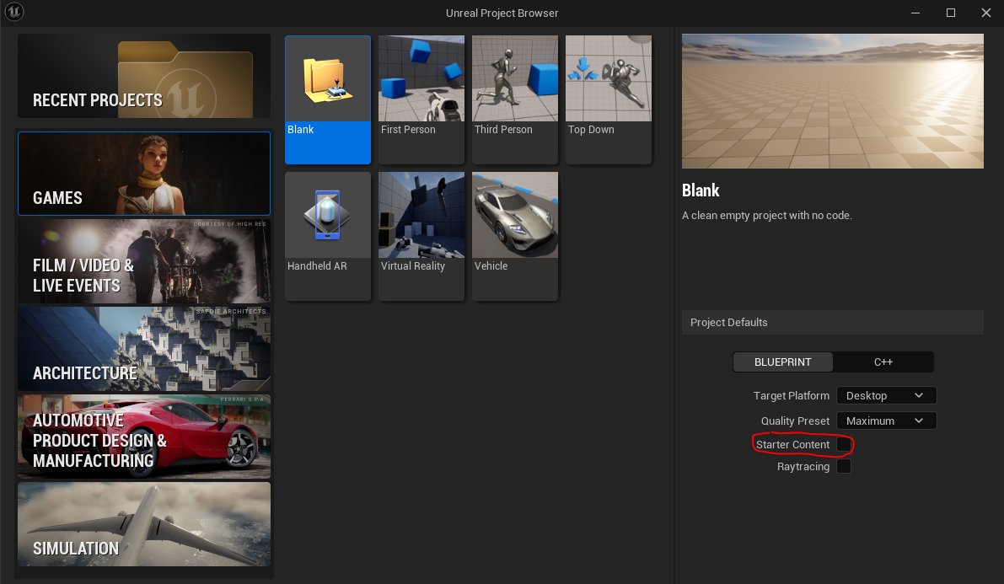The width and height of the screenshot is (1004, 584).
Task: Open the Target Platform dropdown
Action: [x=886, y=395]
